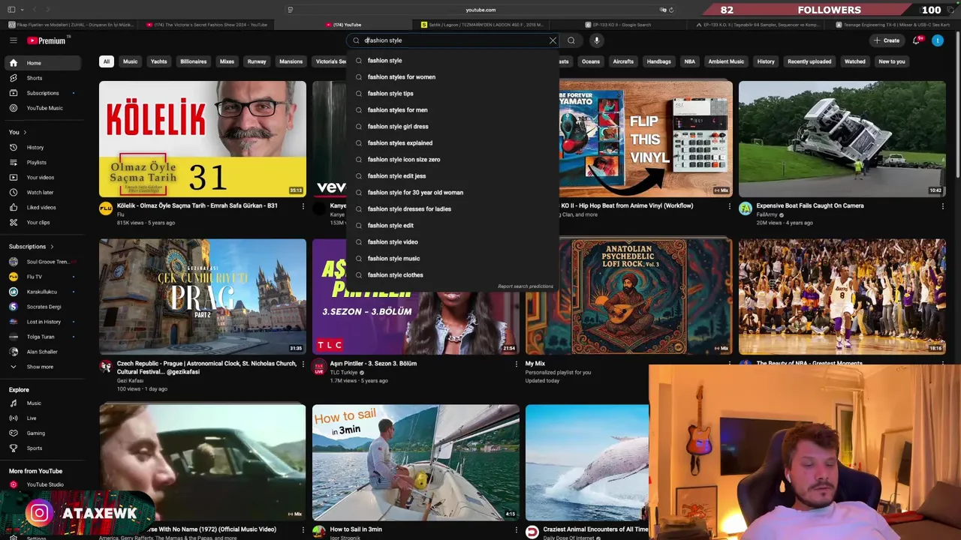
Task: Start voice search with microphone
Action: click(596, 40)
